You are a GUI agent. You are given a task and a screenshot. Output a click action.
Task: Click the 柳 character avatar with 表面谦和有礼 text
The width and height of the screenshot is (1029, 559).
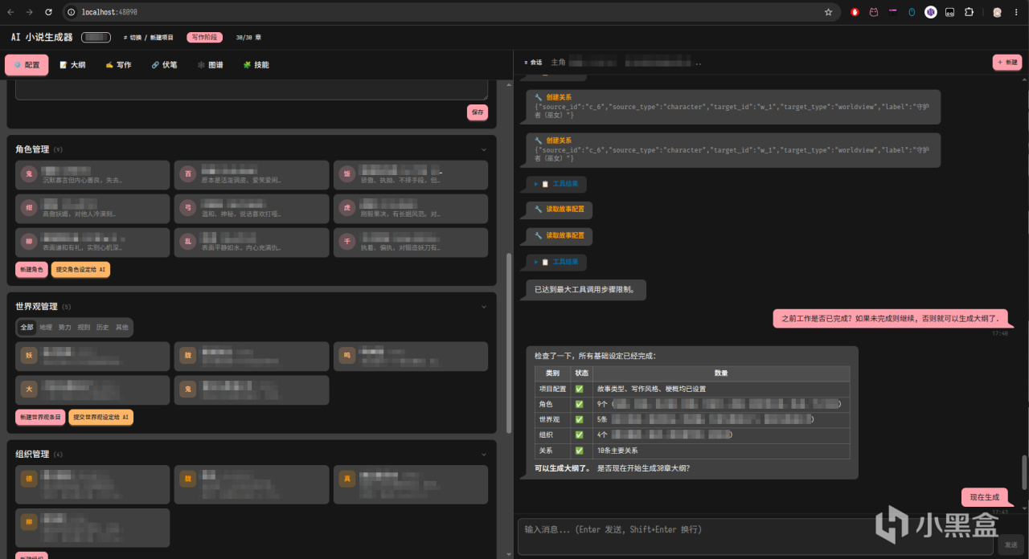[x=29, y=242]
